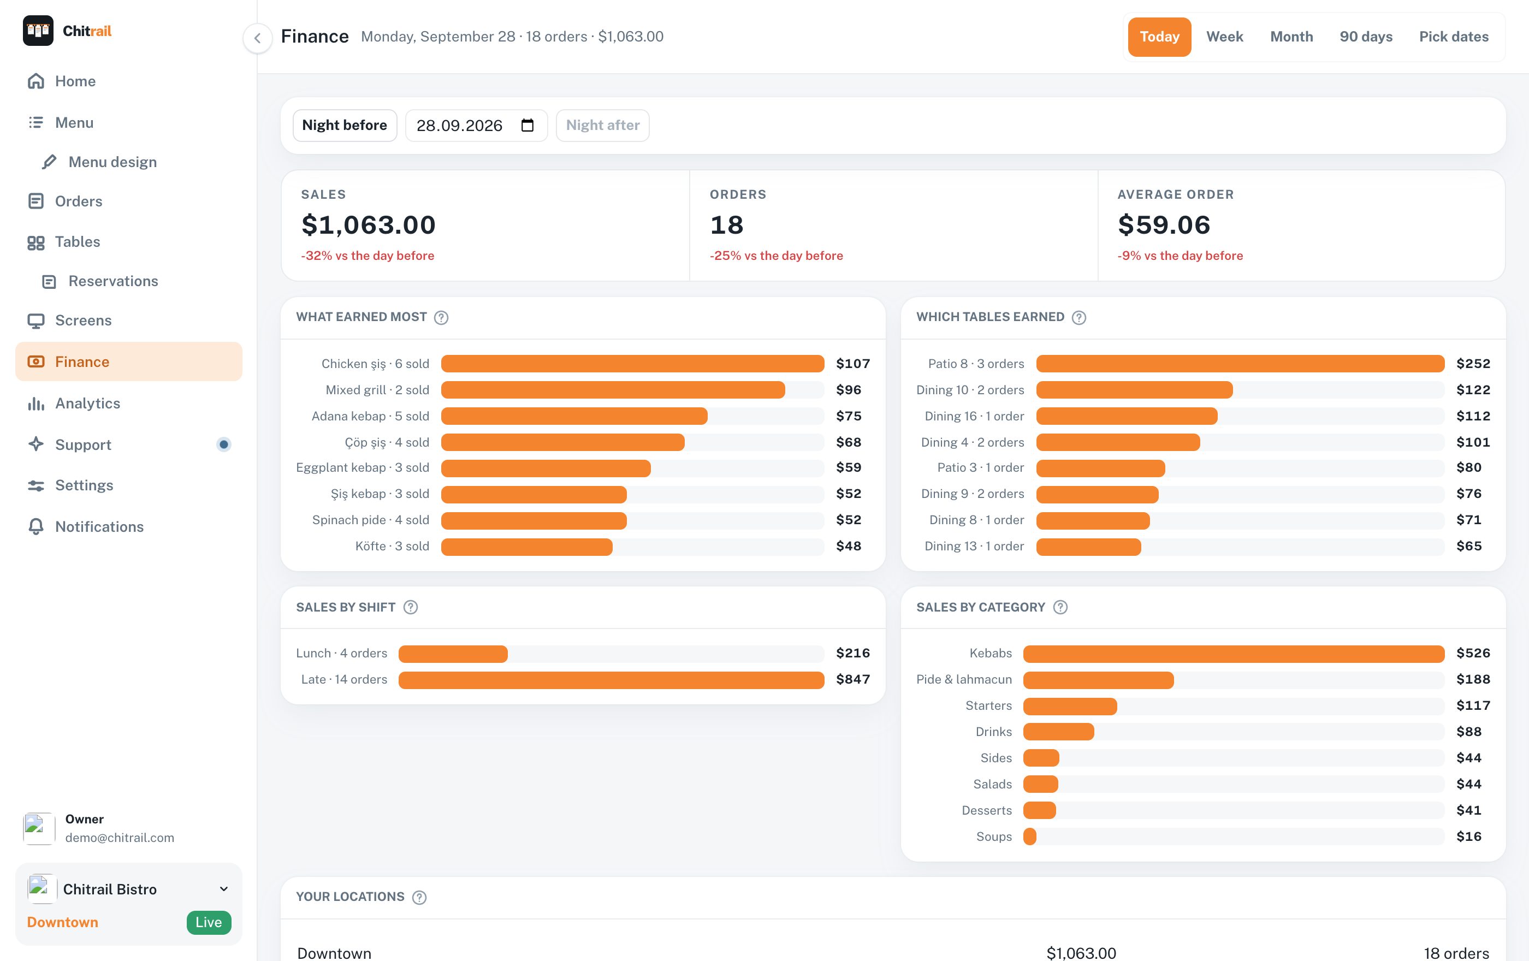Switch range to Today
The height and width of the screenshot is (961, 1529).
point(1159,37)
